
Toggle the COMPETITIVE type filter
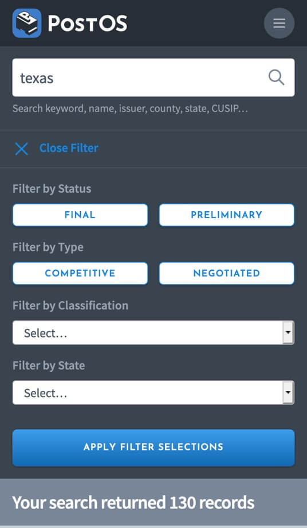[x=80, y=273]
